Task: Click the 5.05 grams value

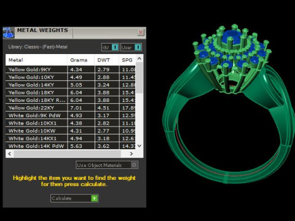Action: (76, 85)
